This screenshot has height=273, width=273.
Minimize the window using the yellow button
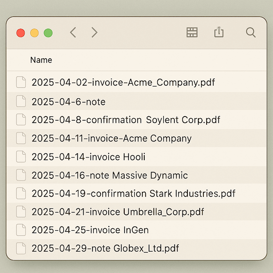34,33
